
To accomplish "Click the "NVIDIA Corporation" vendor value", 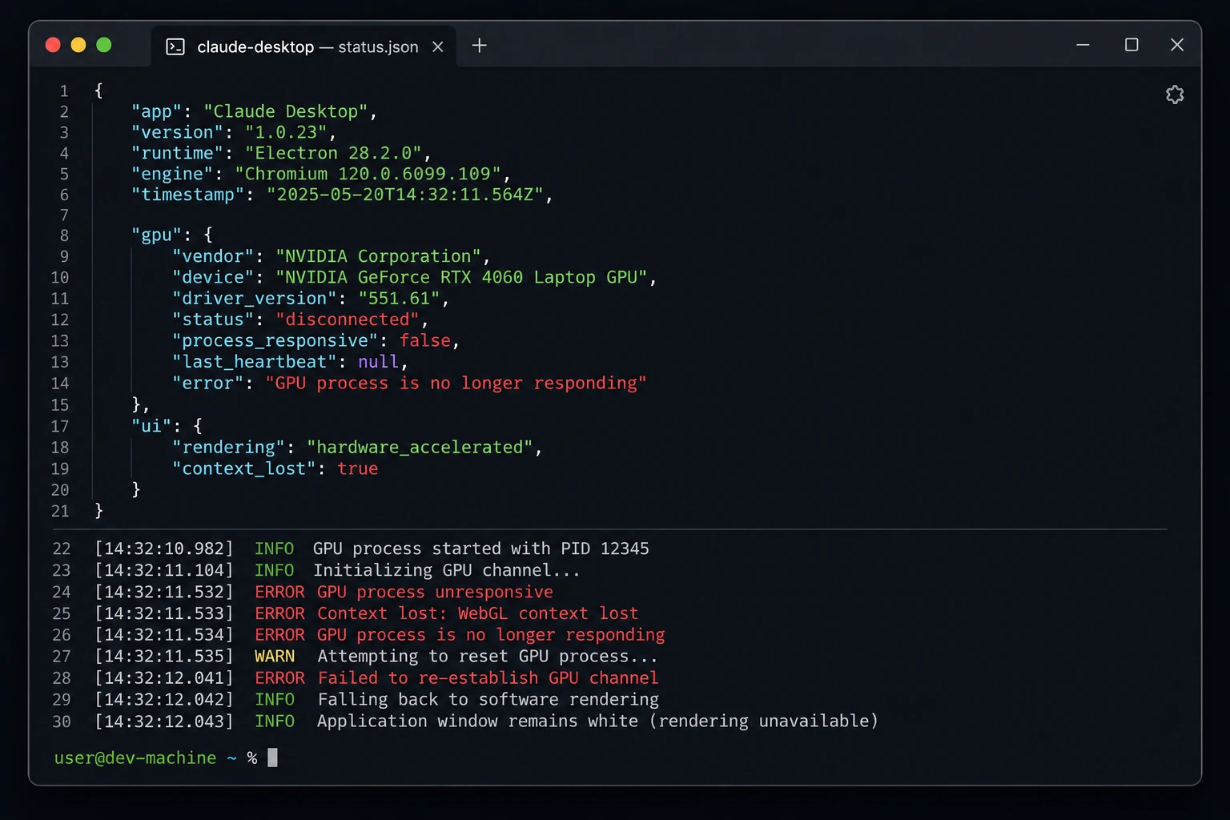I will 378,256.
